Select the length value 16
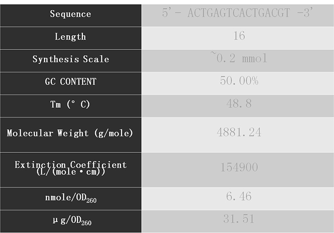The height and width of the screenshot is (233, 334). [239, 36]
